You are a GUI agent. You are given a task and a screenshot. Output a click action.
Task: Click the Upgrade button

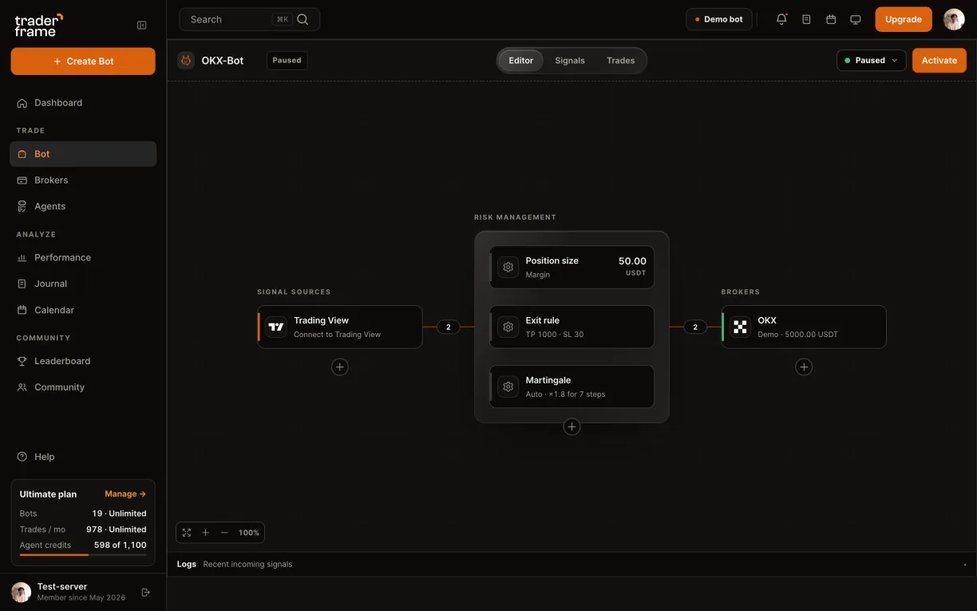tap(904, 19)
